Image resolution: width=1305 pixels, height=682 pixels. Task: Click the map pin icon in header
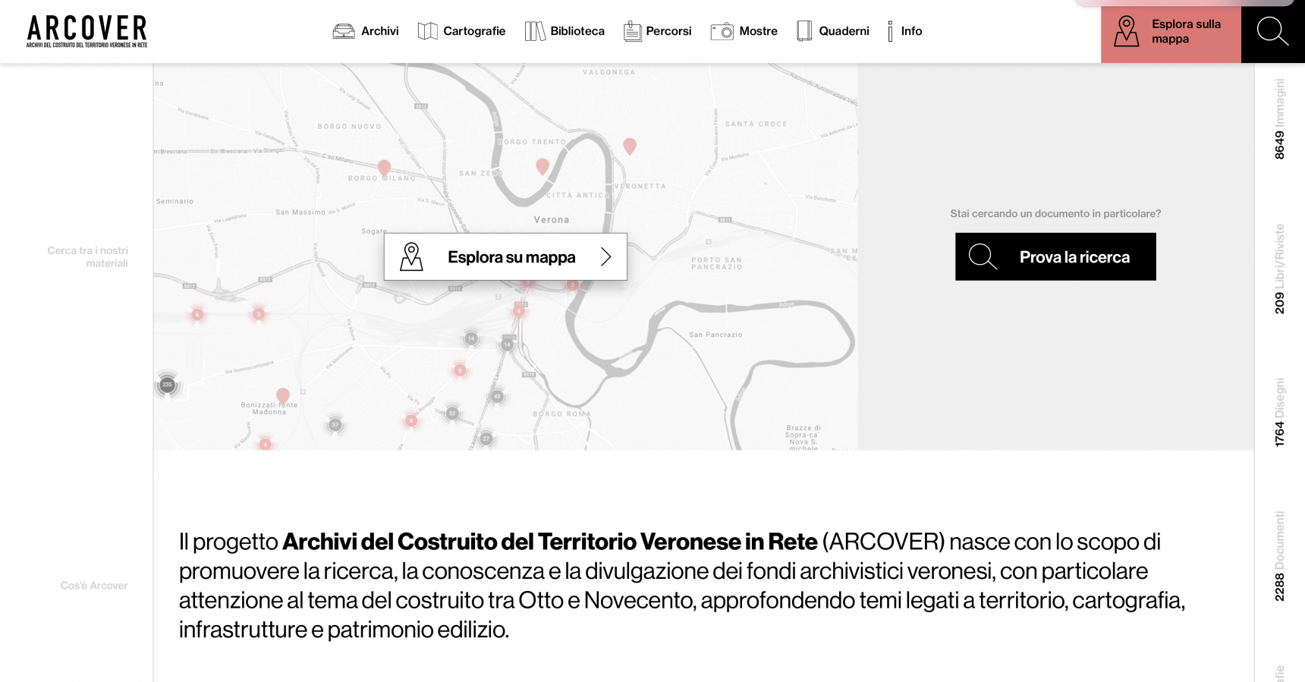point(1127,31)
